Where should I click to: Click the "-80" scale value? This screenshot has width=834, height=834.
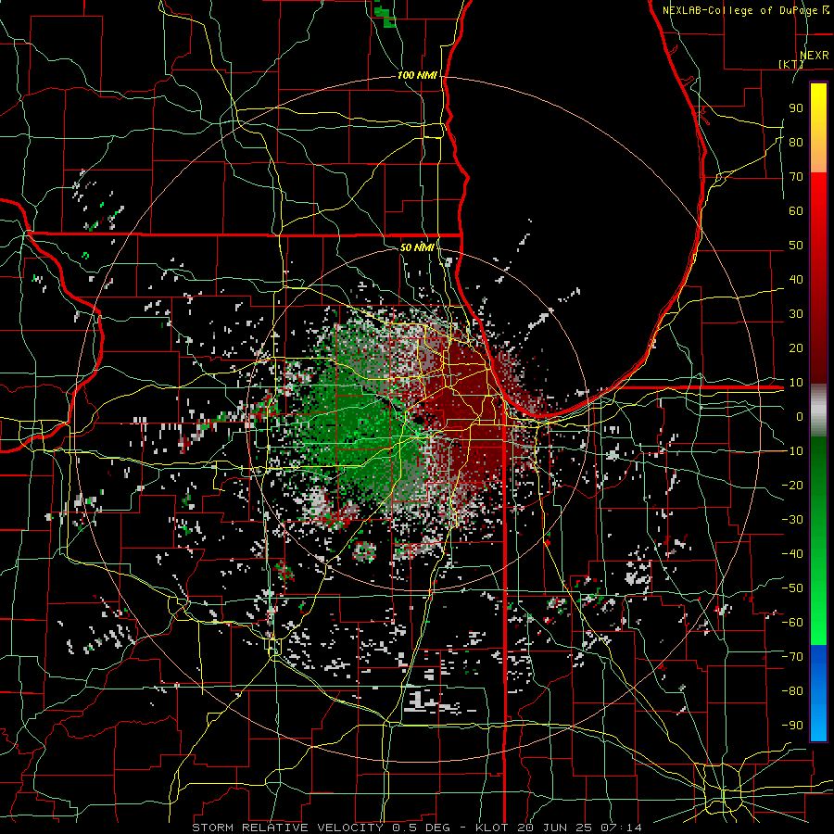coord(792,691)
